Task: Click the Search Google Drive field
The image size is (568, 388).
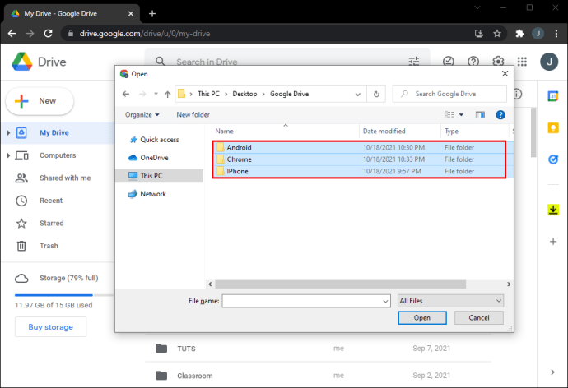Action: 449,94
